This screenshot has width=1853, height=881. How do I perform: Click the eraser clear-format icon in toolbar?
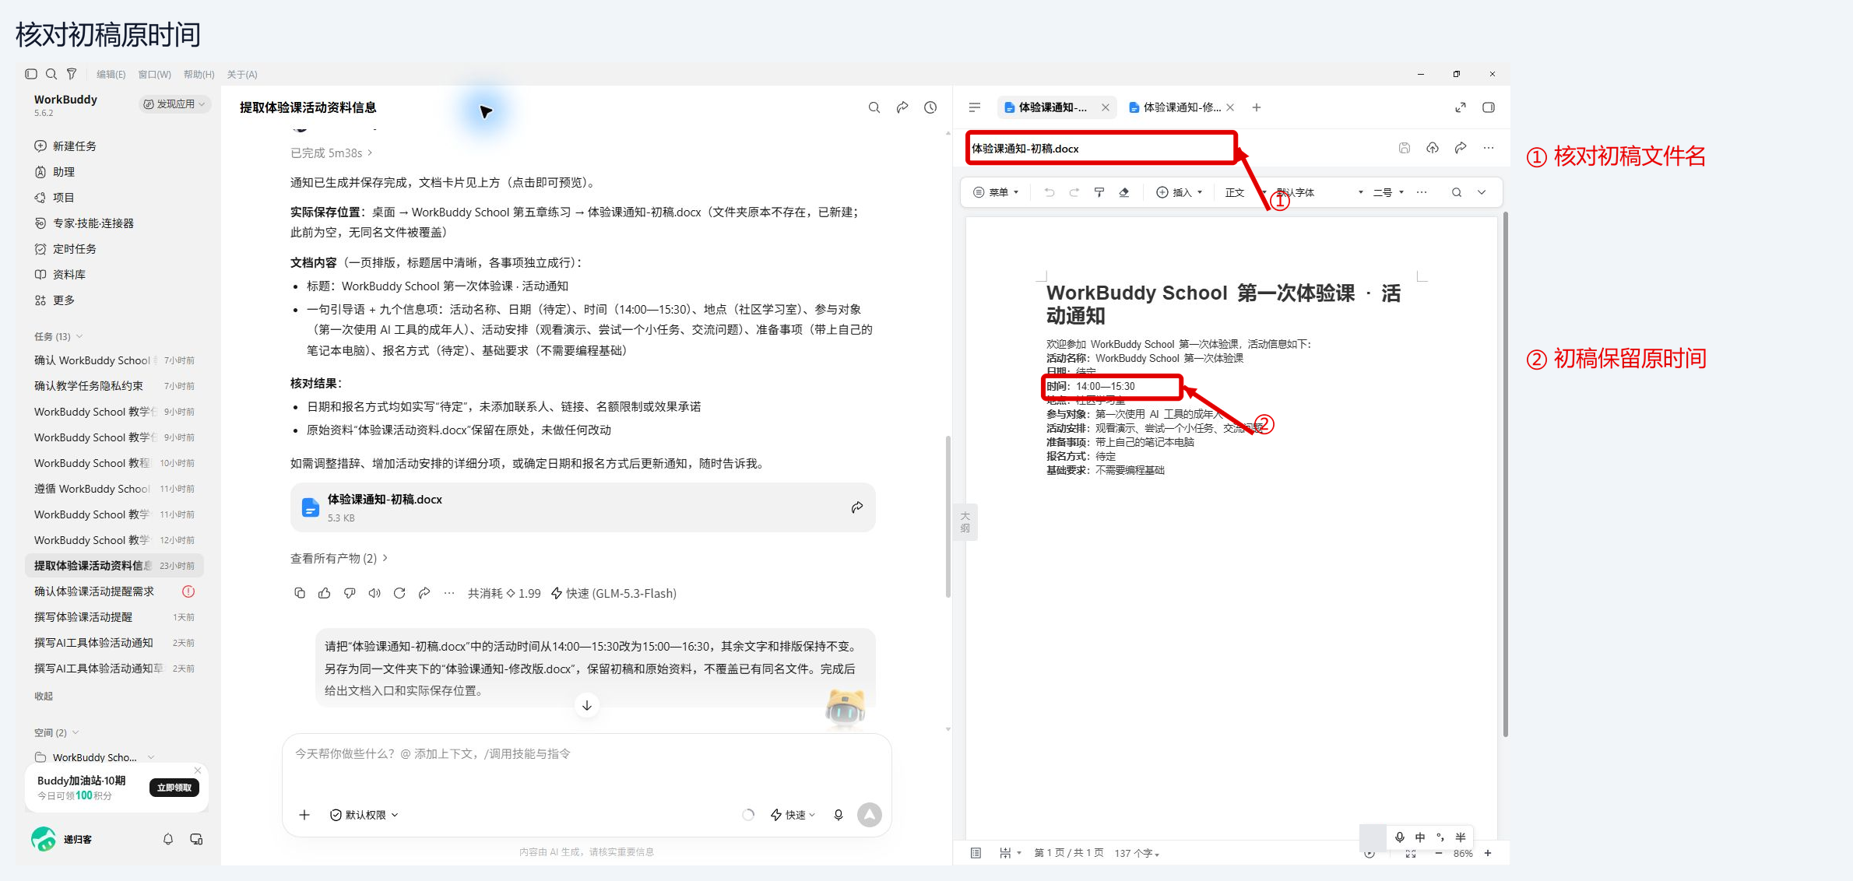(x=1124, y=192)
